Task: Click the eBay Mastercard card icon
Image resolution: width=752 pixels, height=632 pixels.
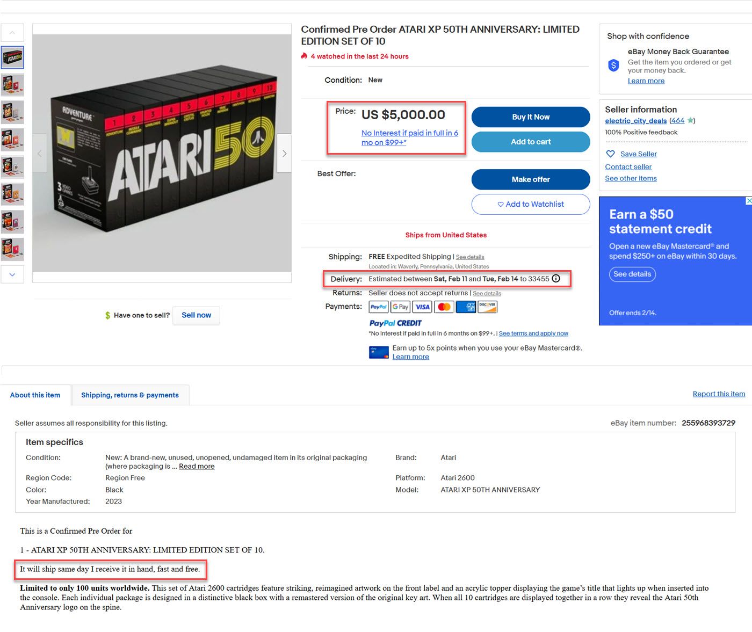Action: pyautogui.click(x=379, y=352)
